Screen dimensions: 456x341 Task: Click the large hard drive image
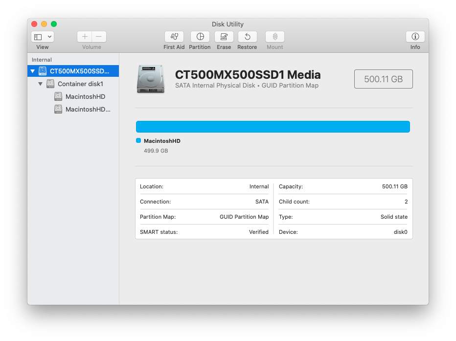[x=151, y=79]
